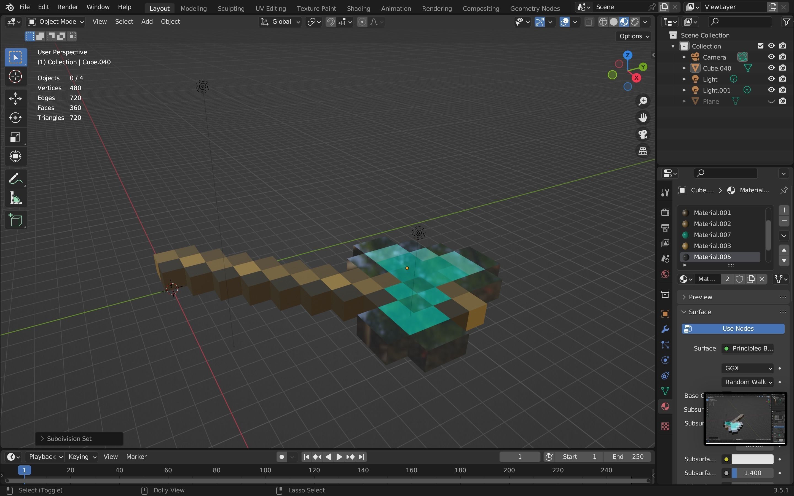Open the World properties tab

[x=665, y=274]
